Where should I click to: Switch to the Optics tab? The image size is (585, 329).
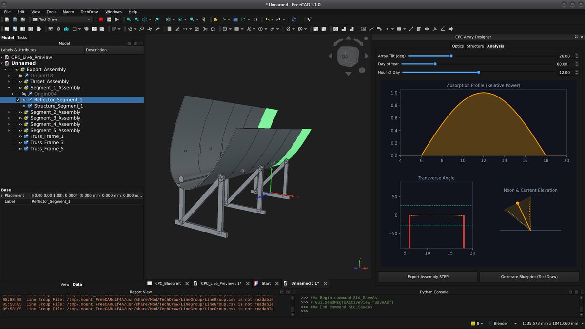(458, 46)
